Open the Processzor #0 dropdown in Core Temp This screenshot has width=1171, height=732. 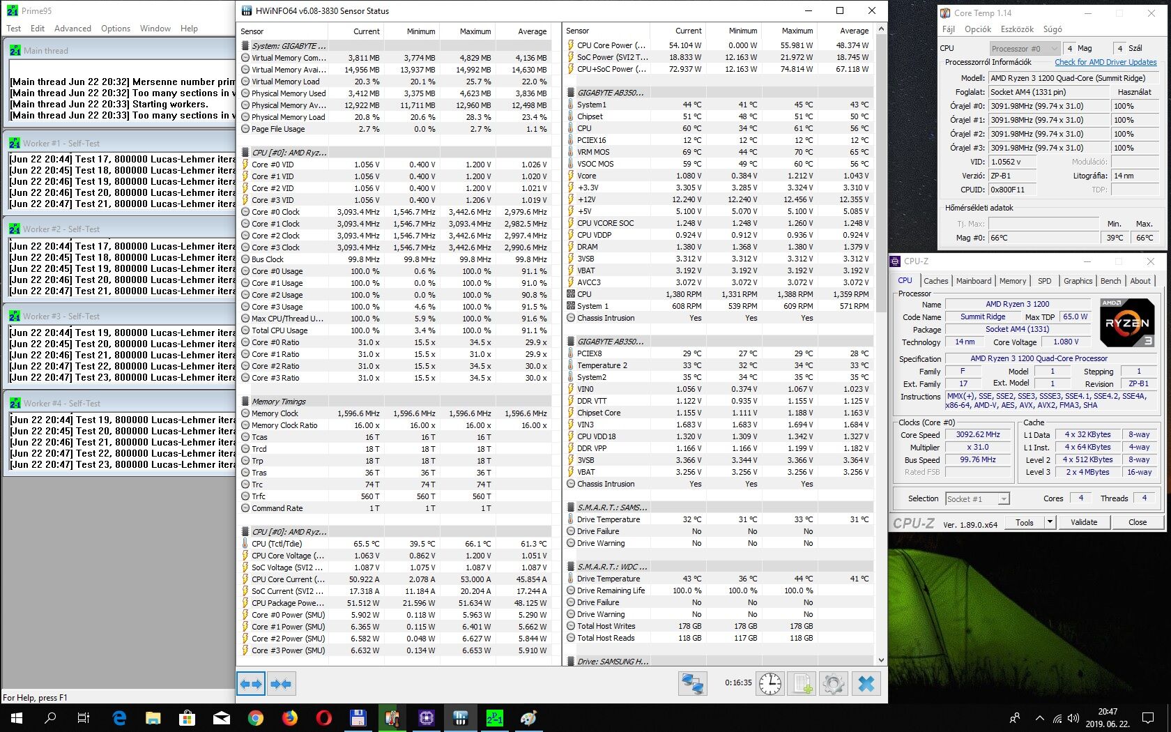coord(1025,48)
